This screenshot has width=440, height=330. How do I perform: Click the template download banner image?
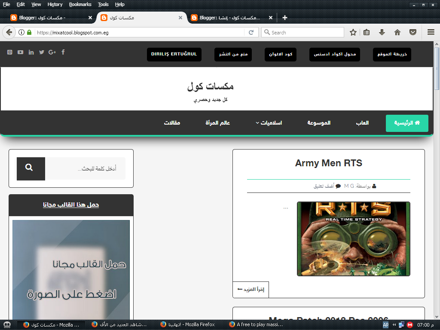71,270
